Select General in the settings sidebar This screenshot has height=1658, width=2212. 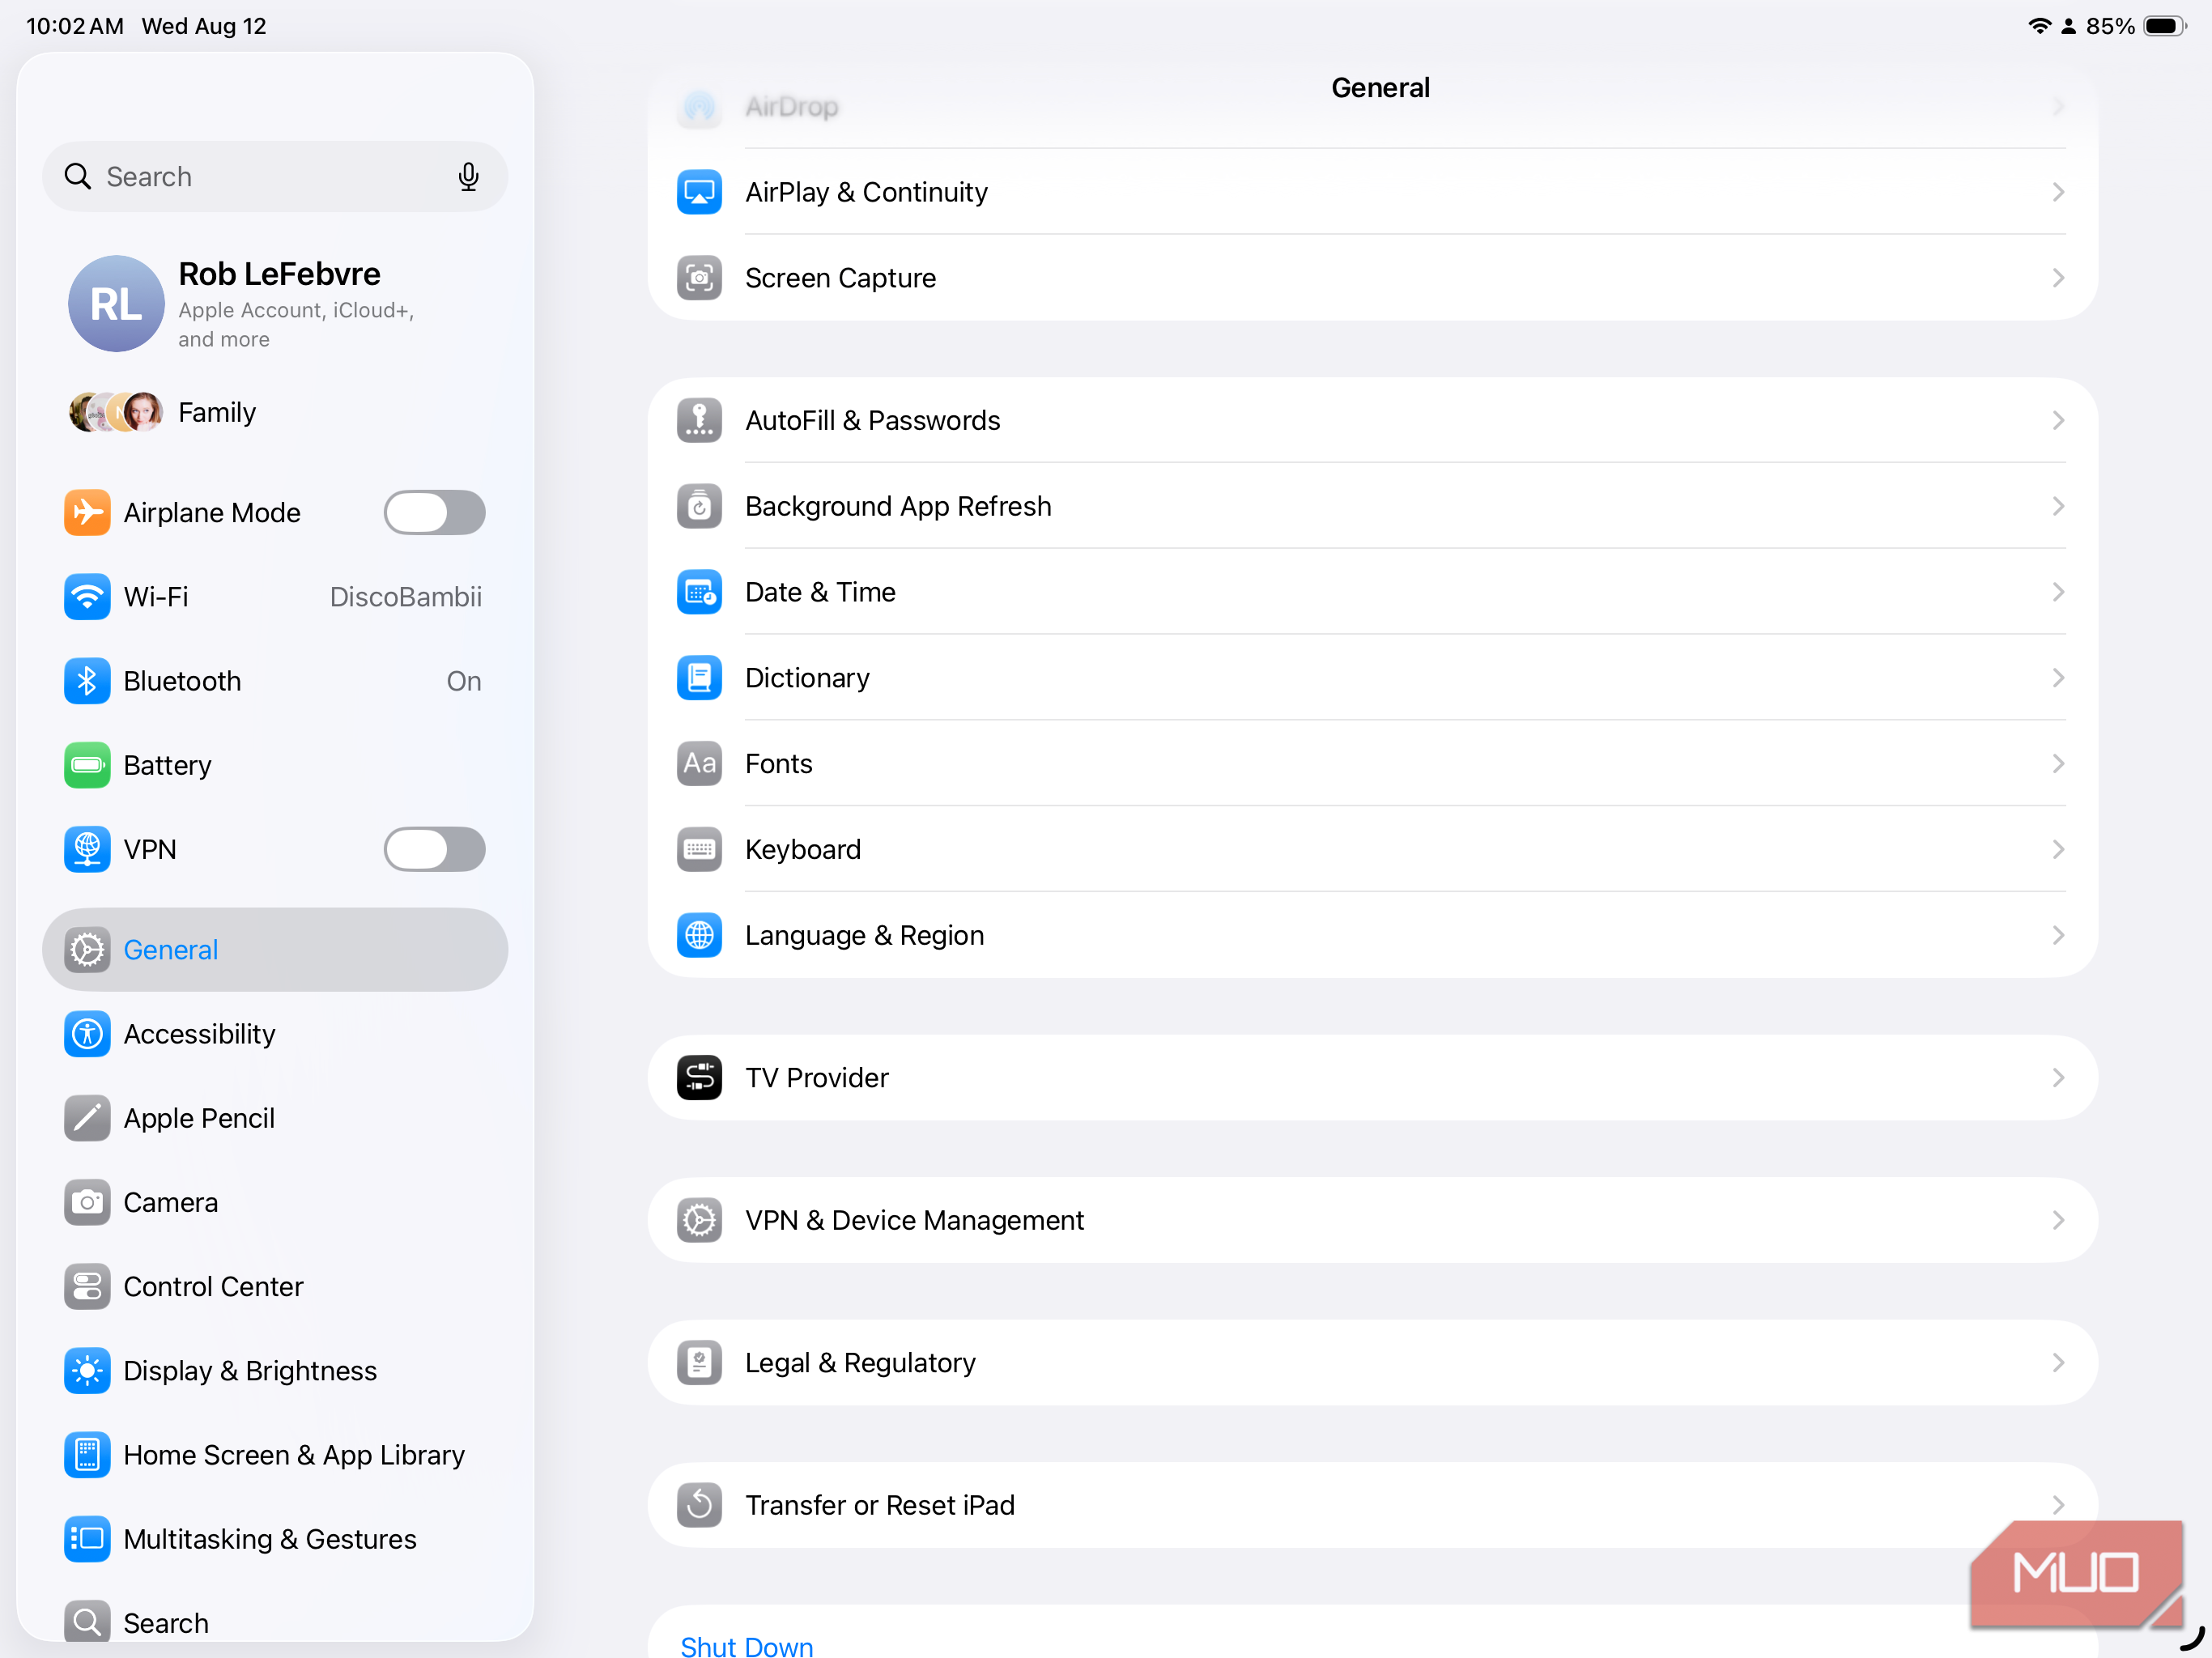[275, 950]
